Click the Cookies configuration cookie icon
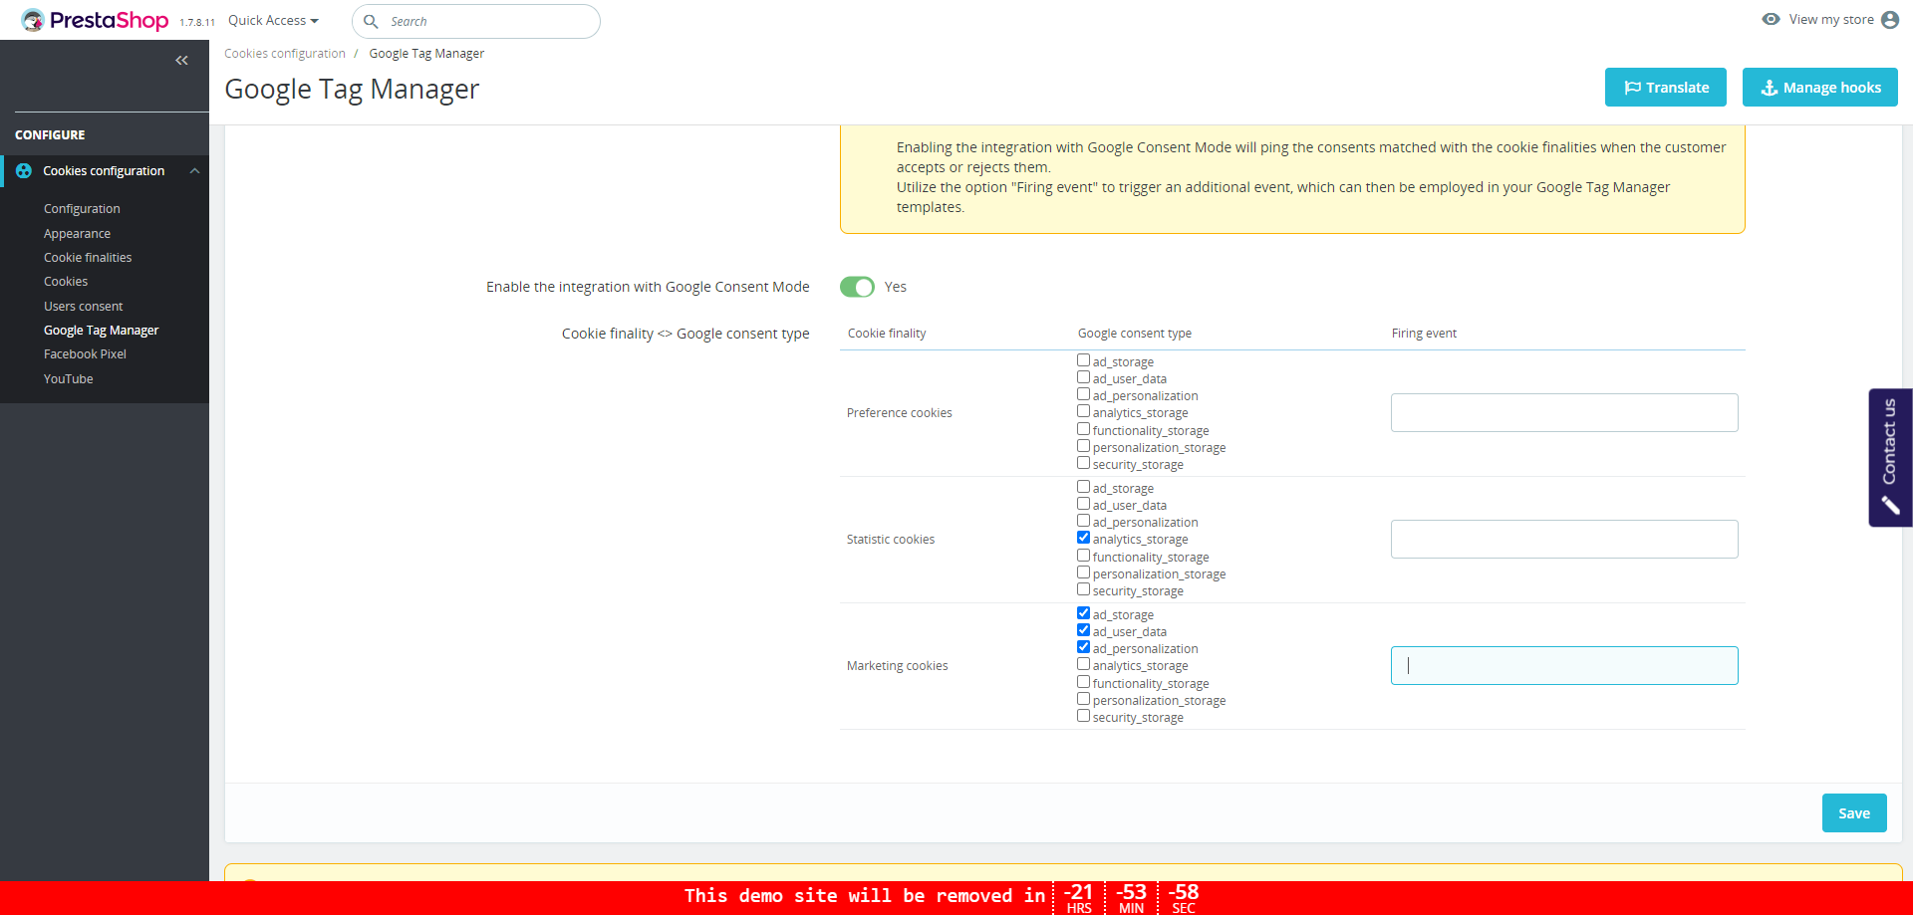Image resolution: width=1913 pixels, height=915 pixels. tap(24, 171)
